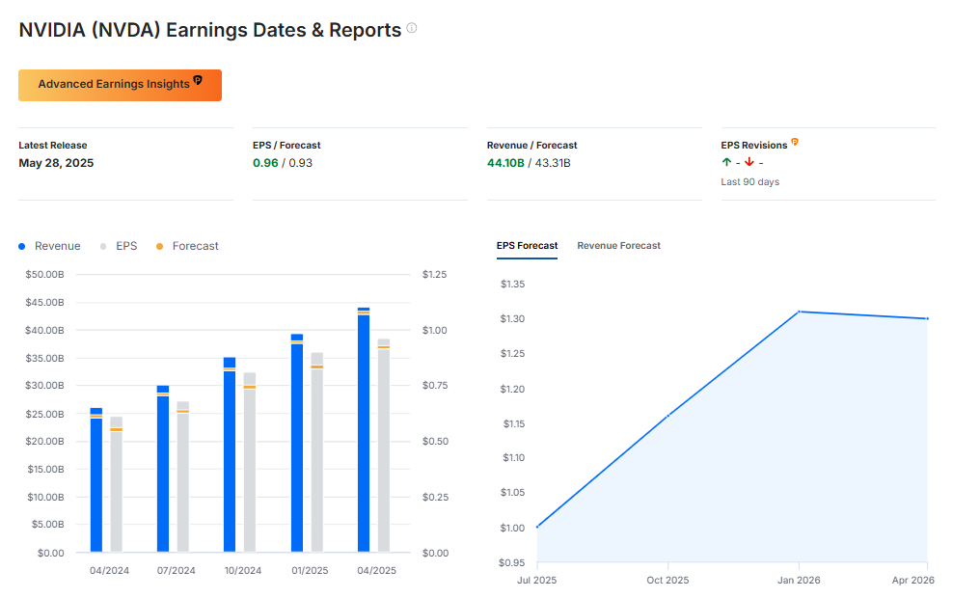The width and height of the screenshot is (953, 598).
Task: Click the Last 90 days label
Action: click(x=750, y=181)
